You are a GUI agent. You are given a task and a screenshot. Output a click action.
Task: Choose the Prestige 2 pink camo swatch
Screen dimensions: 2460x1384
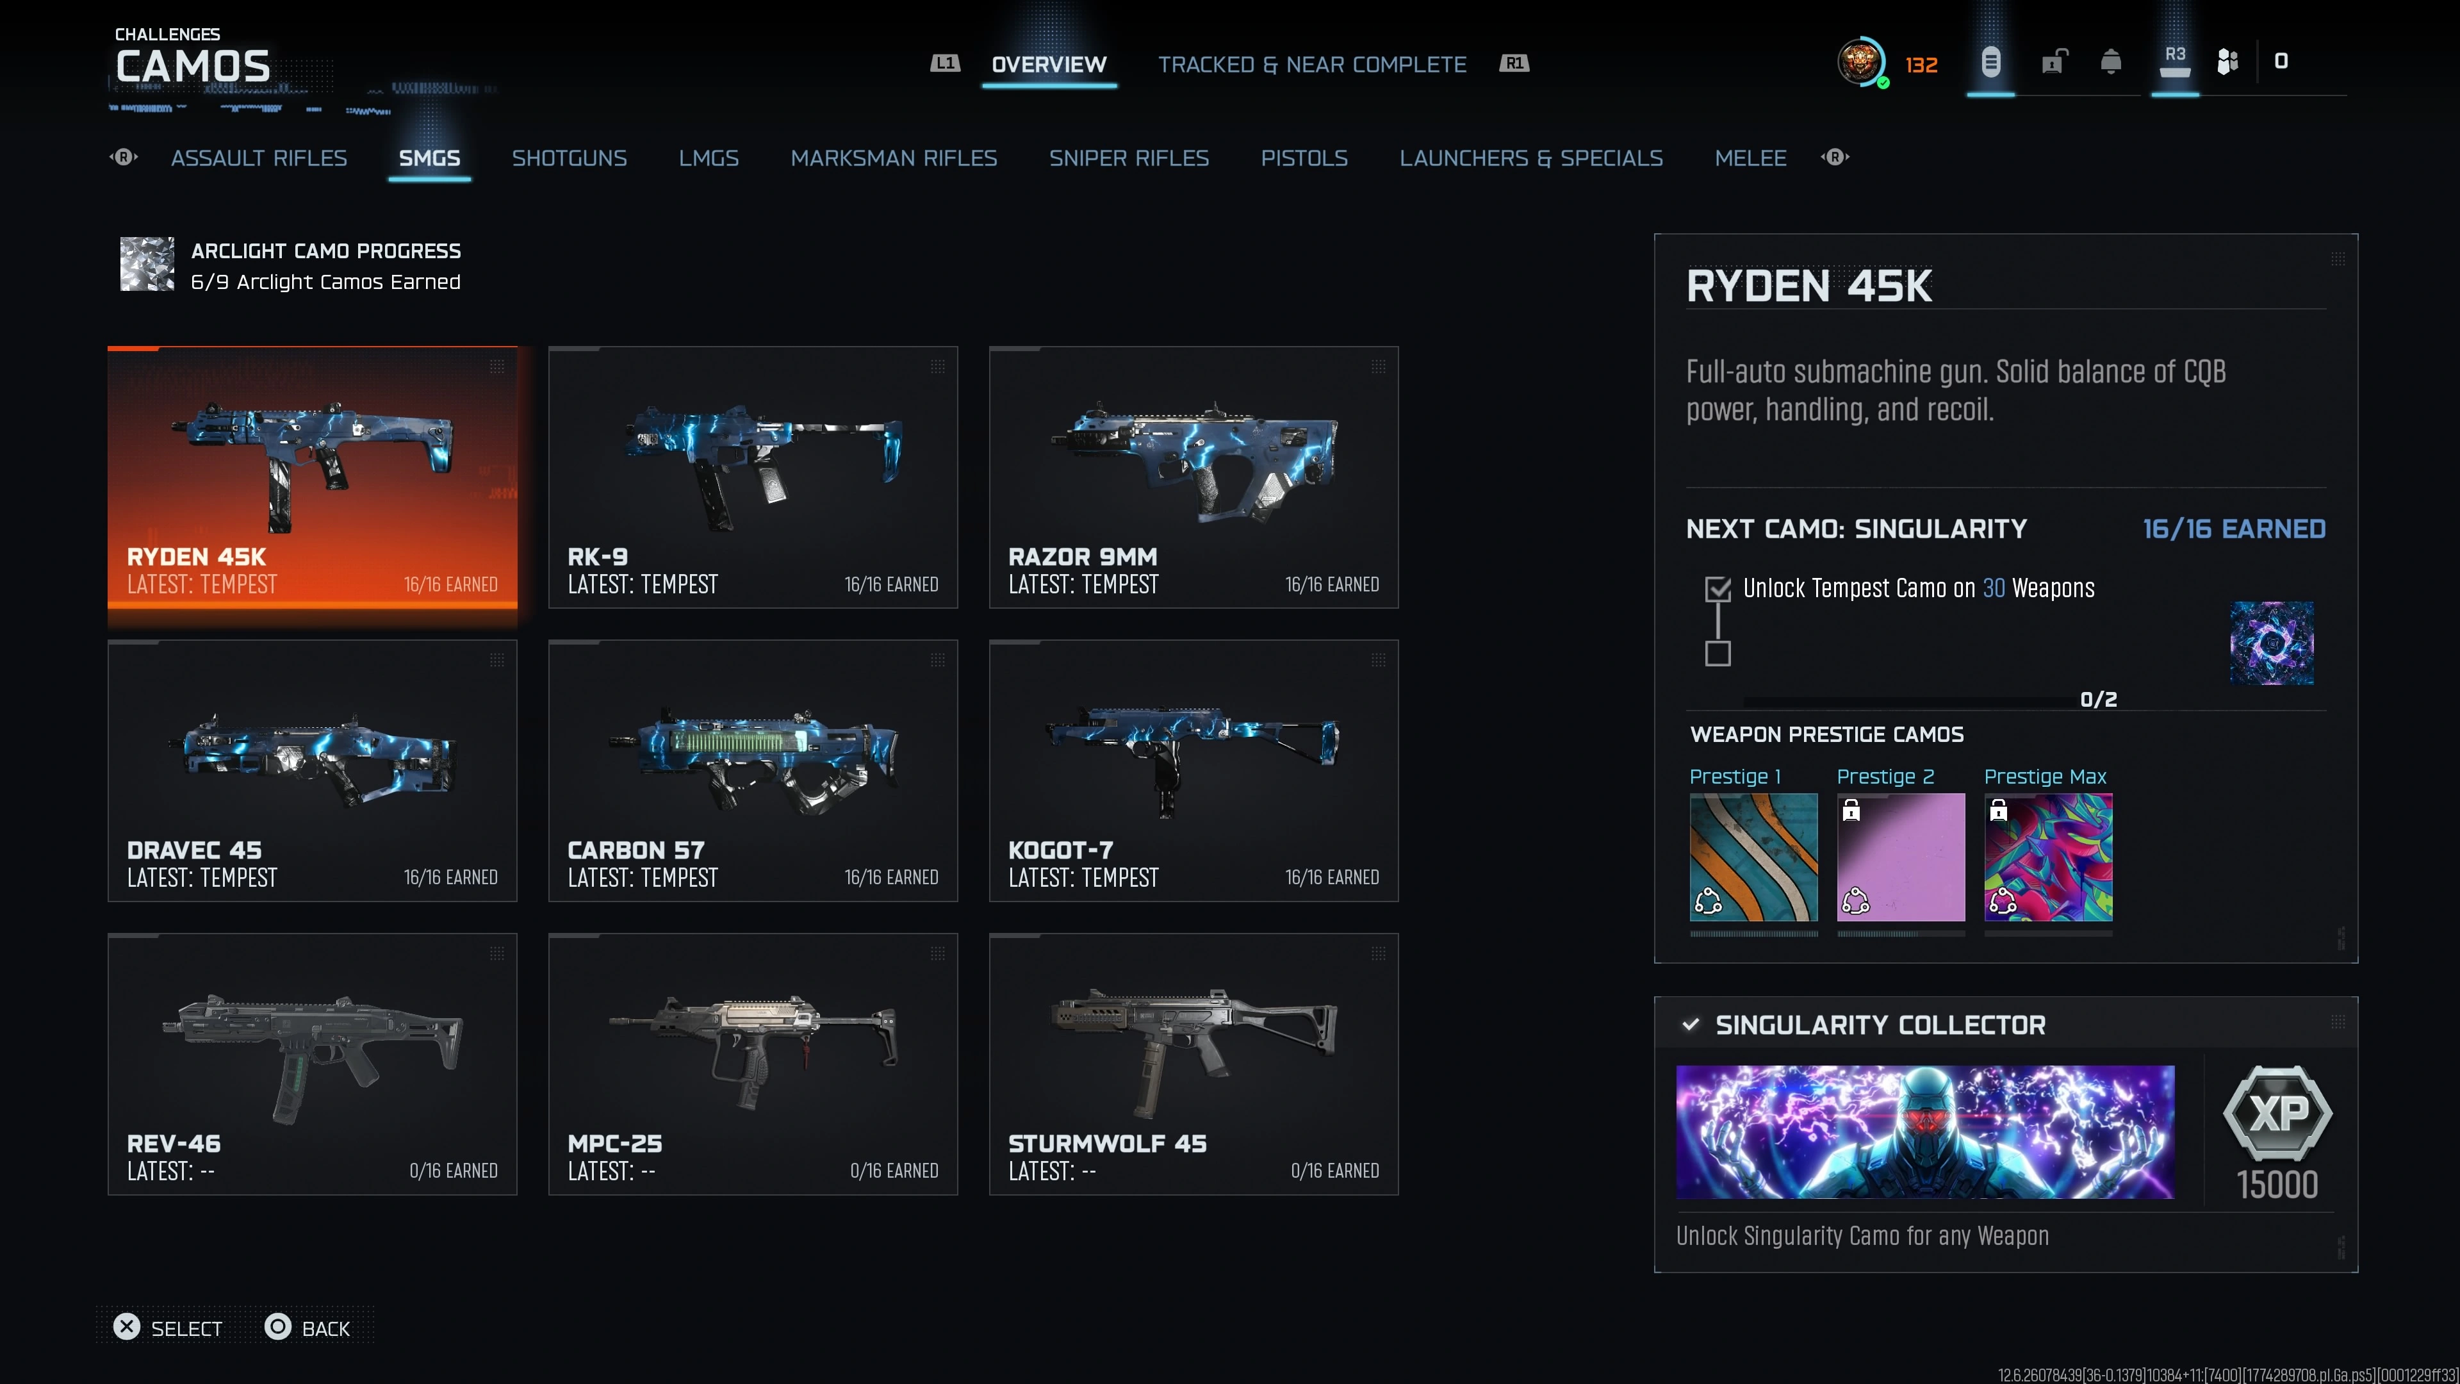pyautogui.click(x=1900, y=857)
